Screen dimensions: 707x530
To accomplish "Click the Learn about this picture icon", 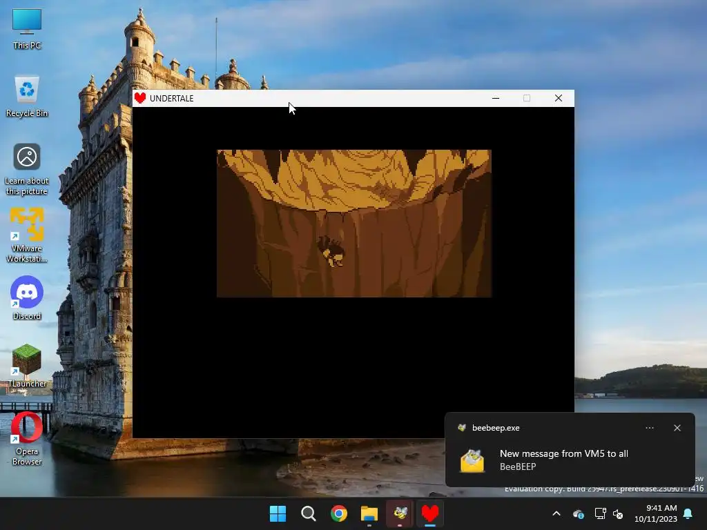I will (27, 169).
